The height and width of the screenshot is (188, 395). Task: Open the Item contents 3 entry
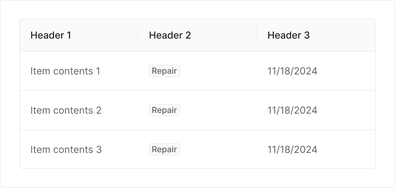click(x=66, y=150)
